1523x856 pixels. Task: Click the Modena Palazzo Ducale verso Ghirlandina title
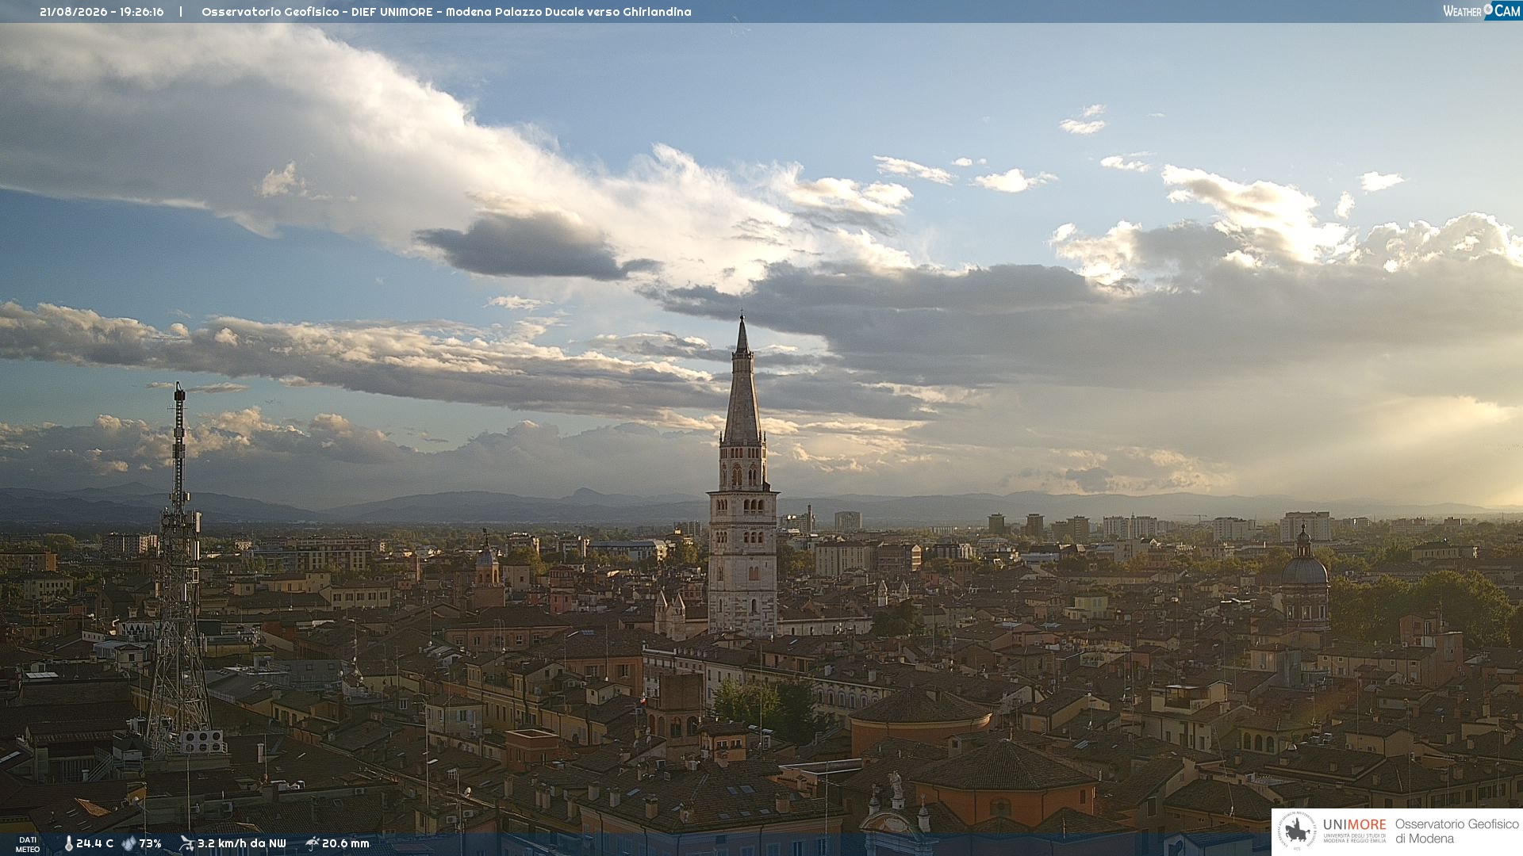pos(568,12)
